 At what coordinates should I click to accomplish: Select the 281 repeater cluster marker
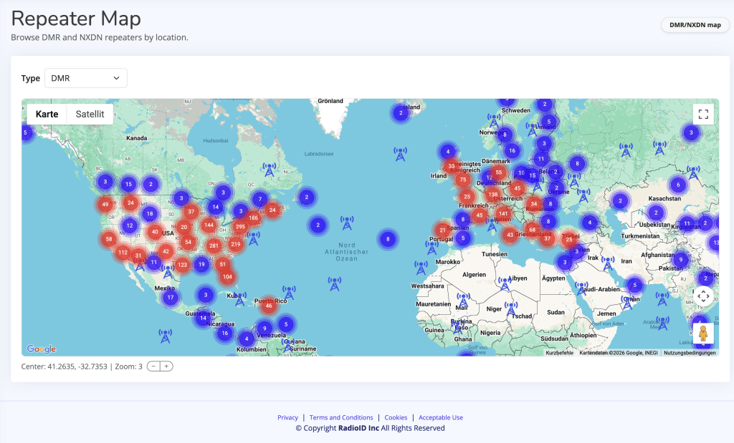click(x=214, y=245)
